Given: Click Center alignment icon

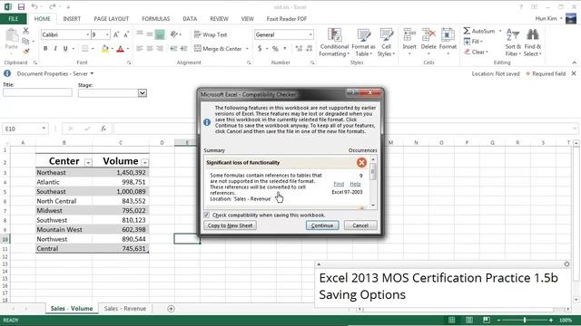Looking at the screenshot, I should click(150, 48).
